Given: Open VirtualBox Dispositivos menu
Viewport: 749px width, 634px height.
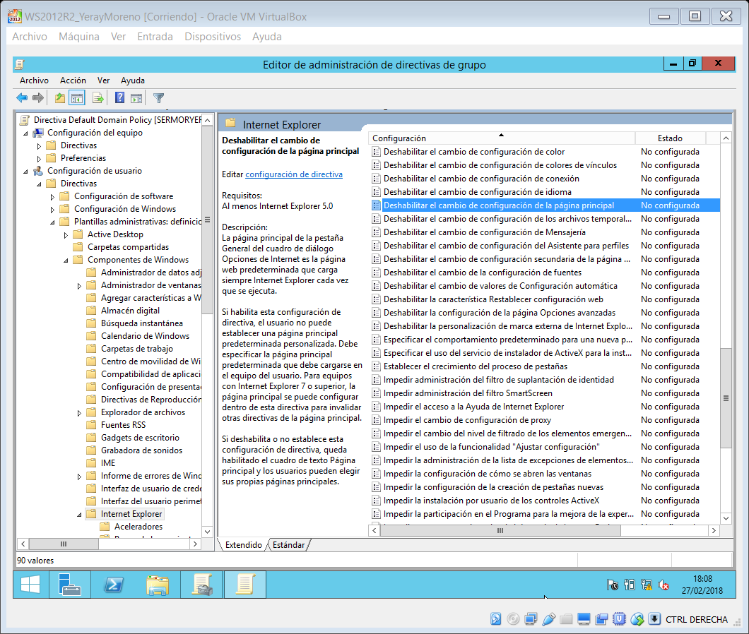Looking at the screenshot, I should click(x=213, y=37).
